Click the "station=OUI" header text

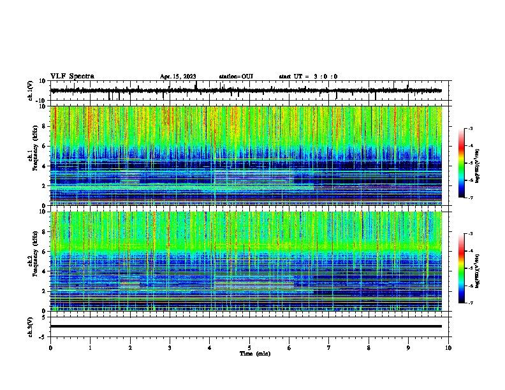[236, 76]
